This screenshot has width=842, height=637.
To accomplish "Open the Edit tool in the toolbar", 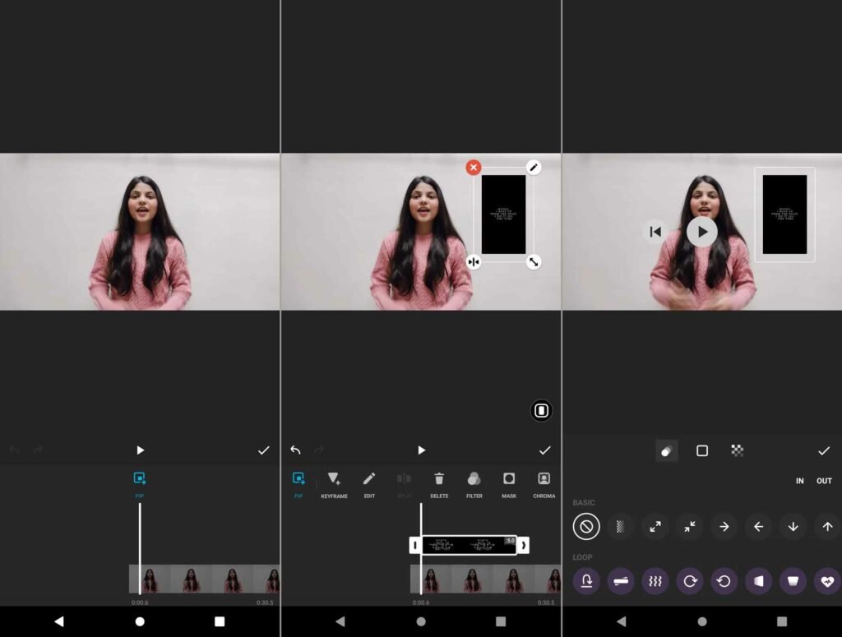I will [369, 483].
